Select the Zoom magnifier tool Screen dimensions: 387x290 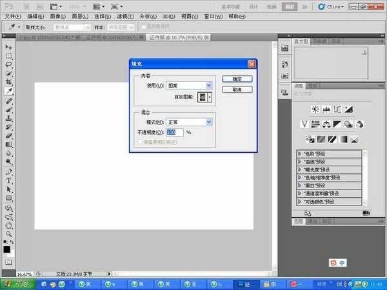pyautogui.click(x=9, y=235)
